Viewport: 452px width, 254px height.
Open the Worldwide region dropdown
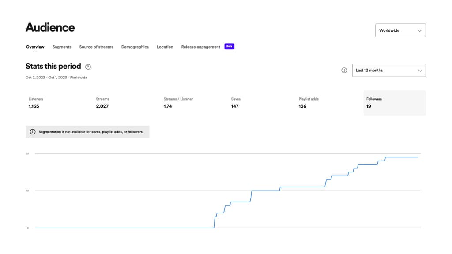pos(400,30)
